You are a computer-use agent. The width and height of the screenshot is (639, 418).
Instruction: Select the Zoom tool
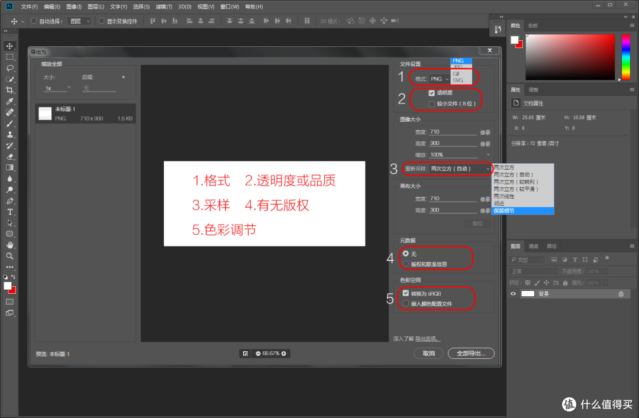(x=9, y=256)
